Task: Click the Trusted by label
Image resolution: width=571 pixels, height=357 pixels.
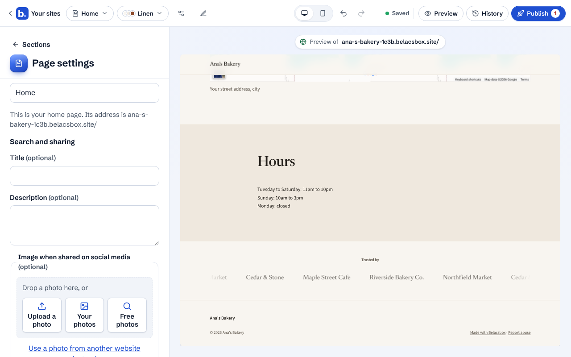Action: click(x=370, y=260)
